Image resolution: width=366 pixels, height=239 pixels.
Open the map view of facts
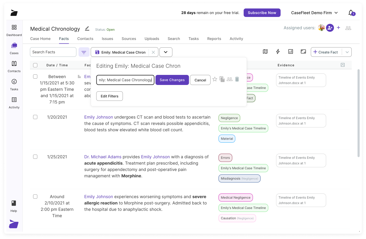(x=265, y=51)
